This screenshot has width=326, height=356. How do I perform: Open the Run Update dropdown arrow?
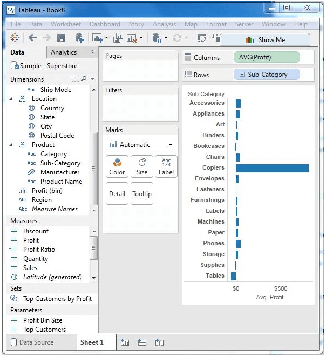coord(187,37)
